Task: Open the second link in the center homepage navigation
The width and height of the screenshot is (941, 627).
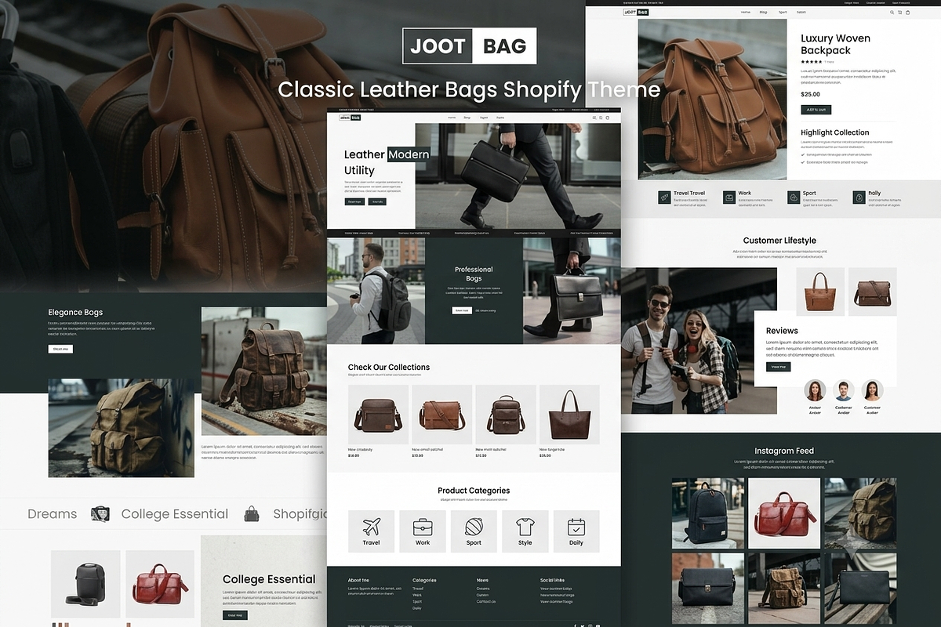Action: (x=467, y=118)
